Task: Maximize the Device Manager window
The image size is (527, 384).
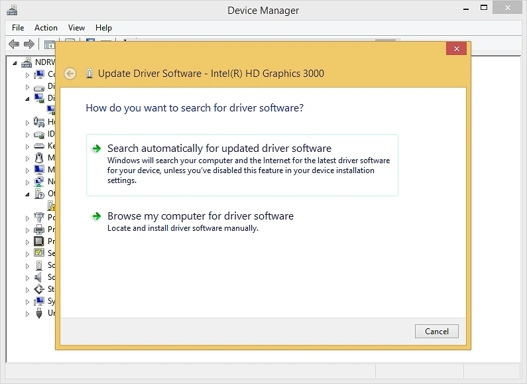Action: [x=484, y=7]
